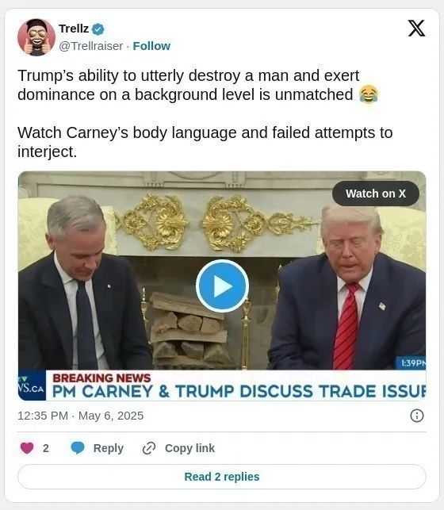
Task: Click the Reply text label
Action: 109,448
